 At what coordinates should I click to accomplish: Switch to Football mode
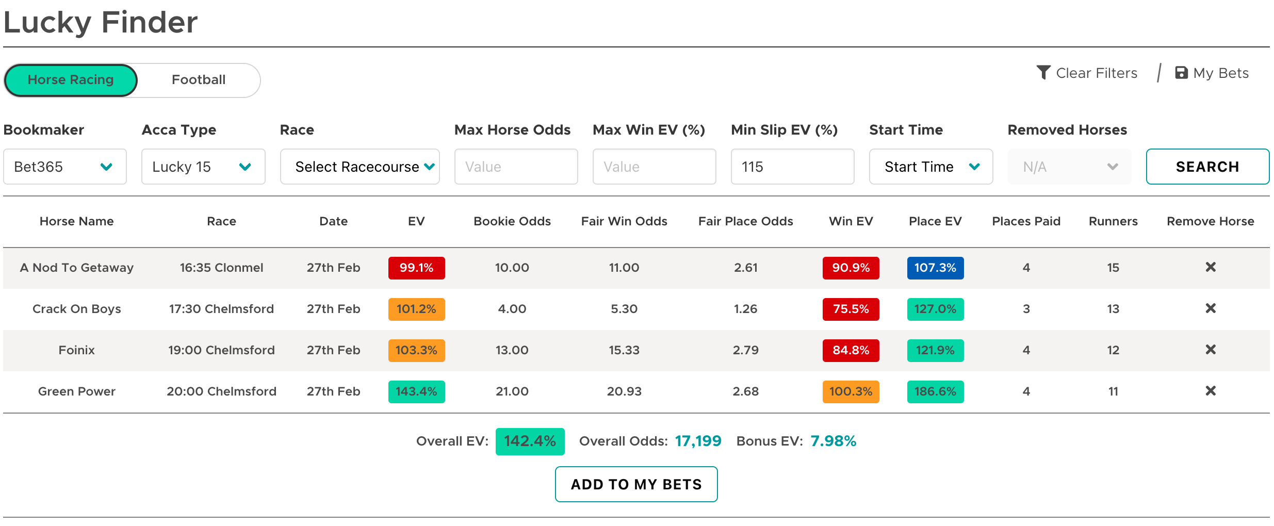click(x=199, y=80)
